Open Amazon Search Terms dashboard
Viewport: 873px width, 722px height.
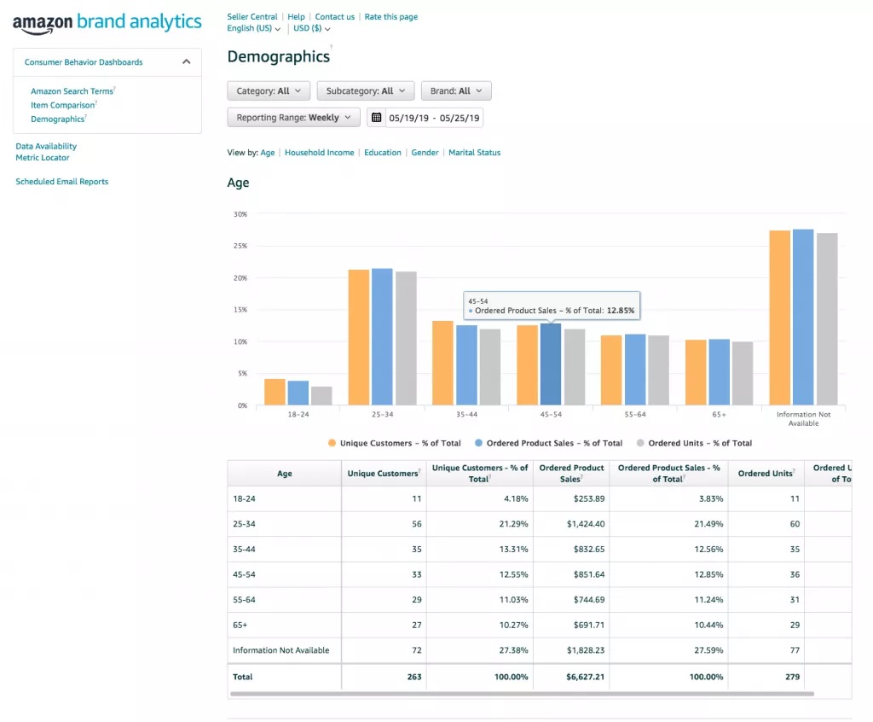coord(72,91)
